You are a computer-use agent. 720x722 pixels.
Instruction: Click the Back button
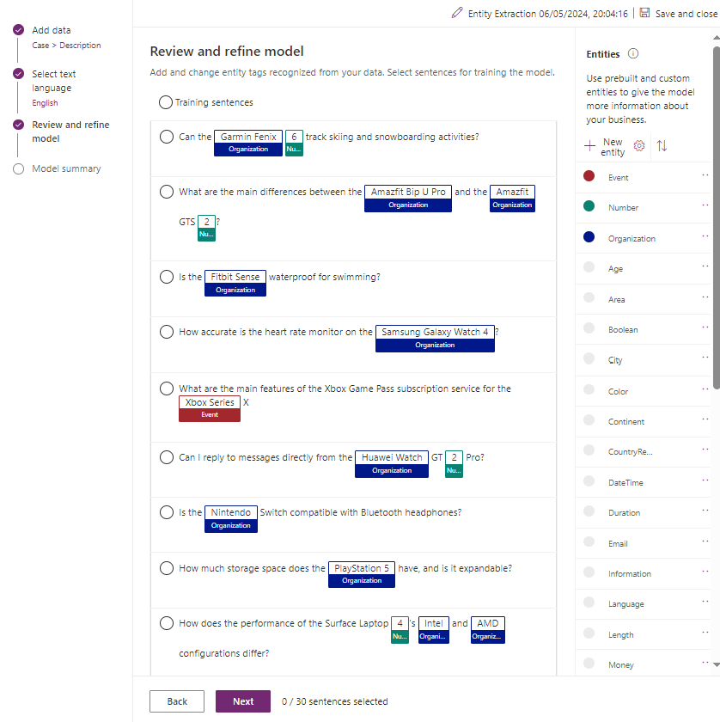[x=177, y=701]
